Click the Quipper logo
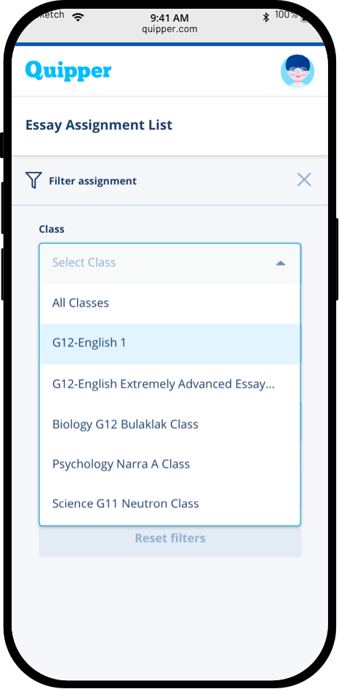 pos(68,71)
